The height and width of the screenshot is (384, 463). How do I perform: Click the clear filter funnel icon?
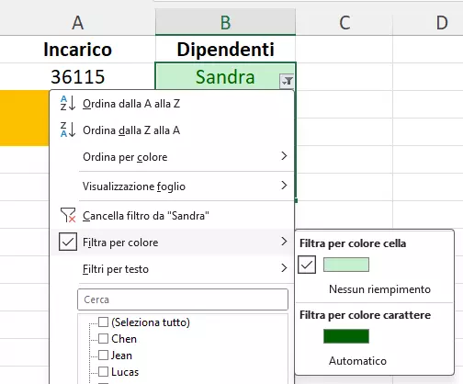tap(68, 215)
